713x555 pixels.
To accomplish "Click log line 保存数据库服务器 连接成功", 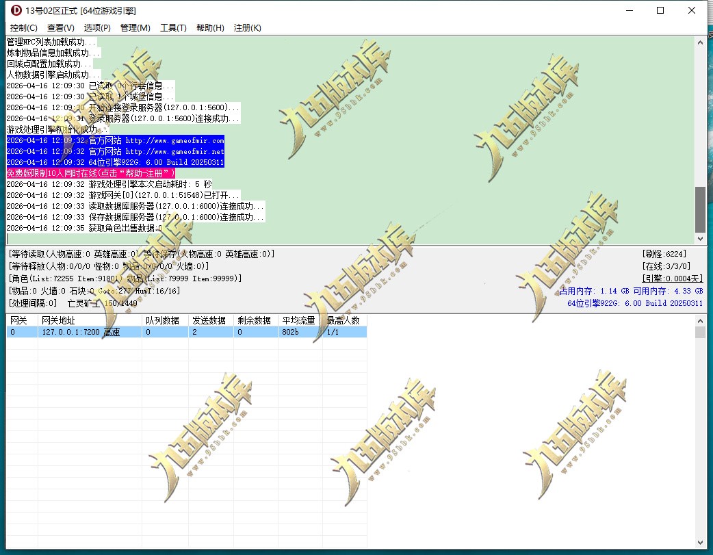I will tap(135, 217).
